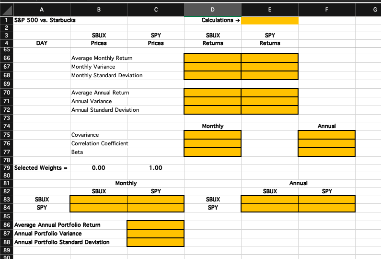Select SBUX Average Monthly Return yellow cell
Screen dimensions: 381x259
point(213,58)
